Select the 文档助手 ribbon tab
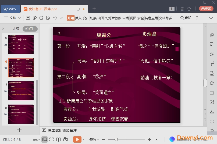 pyautogui.click(x=165, y=18)
